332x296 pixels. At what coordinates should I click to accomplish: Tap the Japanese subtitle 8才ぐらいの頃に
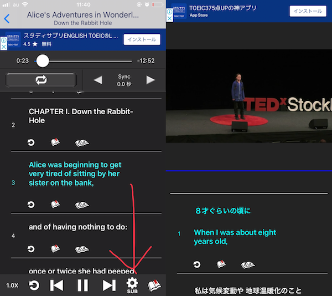(223, 211)
